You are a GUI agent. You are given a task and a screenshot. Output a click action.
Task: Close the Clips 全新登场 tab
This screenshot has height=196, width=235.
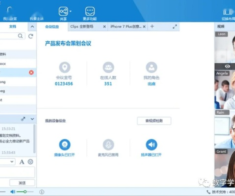click(105, 27)
